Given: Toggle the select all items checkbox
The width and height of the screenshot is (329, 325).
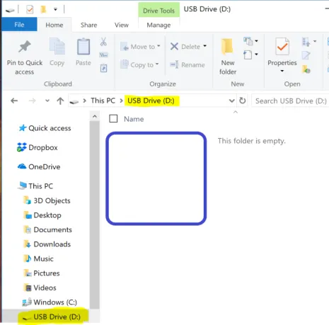Looking at the screenshot, I should 113,118.
